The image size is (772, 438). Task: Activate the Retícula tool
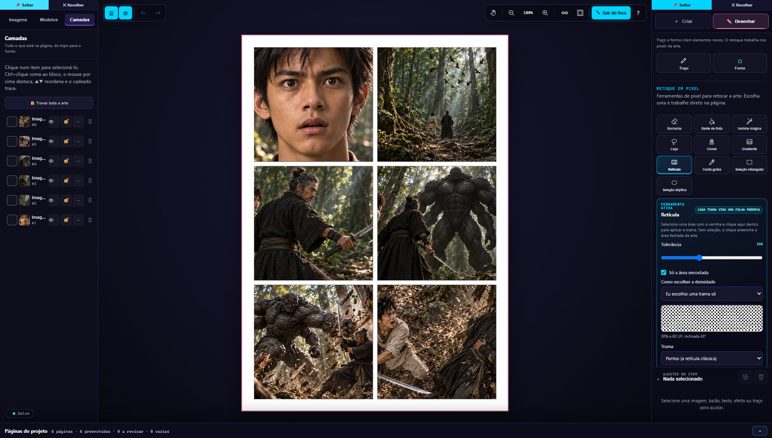point(674,165)
